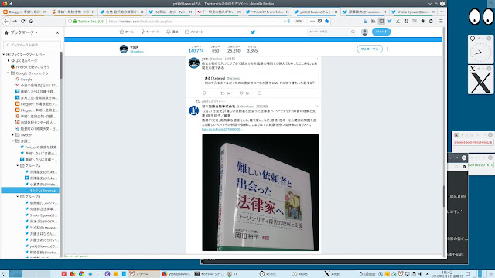
Task: Collapse the グループA bookmark folder
Action: pyautogui.click(x=18, y=165)
